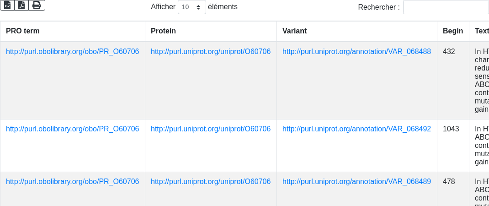
Task: Open first row uniprot O60706 protein link
Action: click(210, 52)
